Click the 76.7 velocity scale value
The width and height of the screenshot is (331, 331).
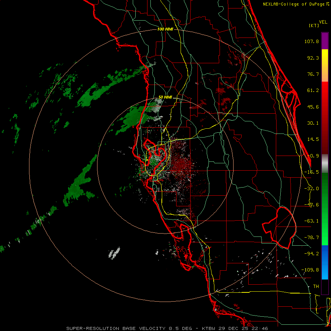pyautogui.click(x=313, y=74)
